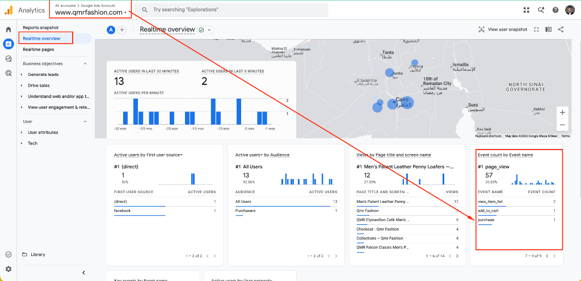Open Reports snapshot

point(40,27)
